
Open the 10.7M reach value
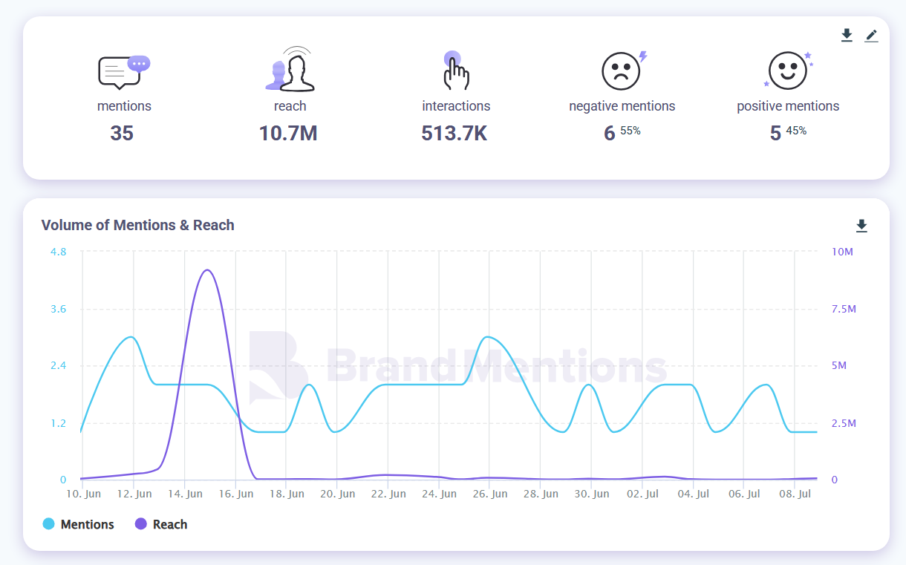point(288,133)
